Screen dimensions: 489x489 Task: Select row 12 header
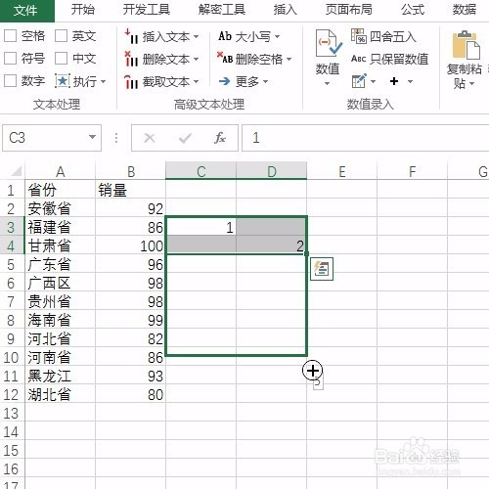(12, 394)
